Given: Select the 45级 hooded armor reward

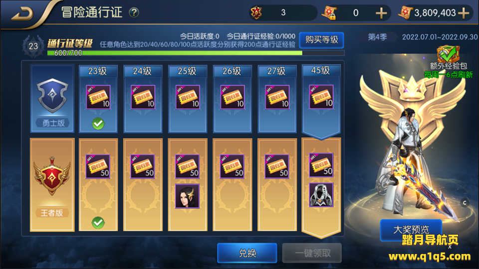Looking at the screenshot, I should pyautogui.click(x=321, y=195).
